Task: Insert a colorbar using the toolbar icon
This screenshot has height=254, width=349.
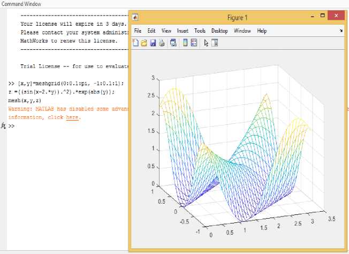Action: 185,43
